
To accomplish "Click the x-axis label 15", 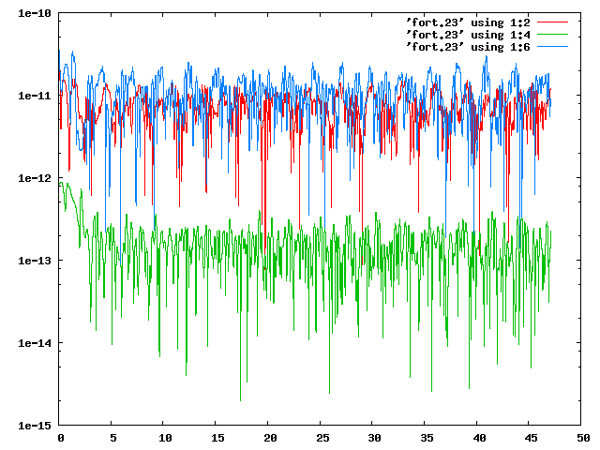I will pyautogui.click(x=217, y=438).
